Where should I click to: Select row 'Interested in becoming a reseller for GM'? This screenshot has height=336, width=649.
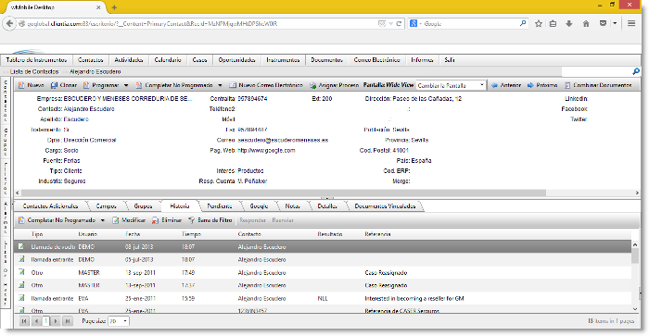coord(323,298)
